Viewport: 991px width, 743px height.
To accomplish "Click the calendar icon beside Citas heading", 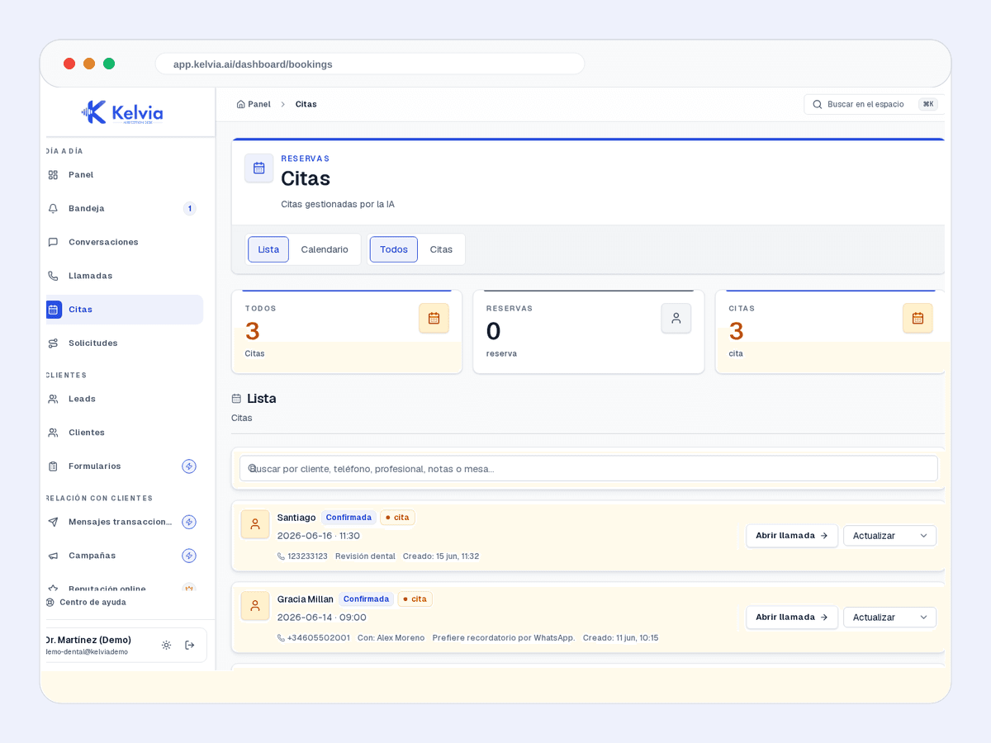I will coord(258,168).
